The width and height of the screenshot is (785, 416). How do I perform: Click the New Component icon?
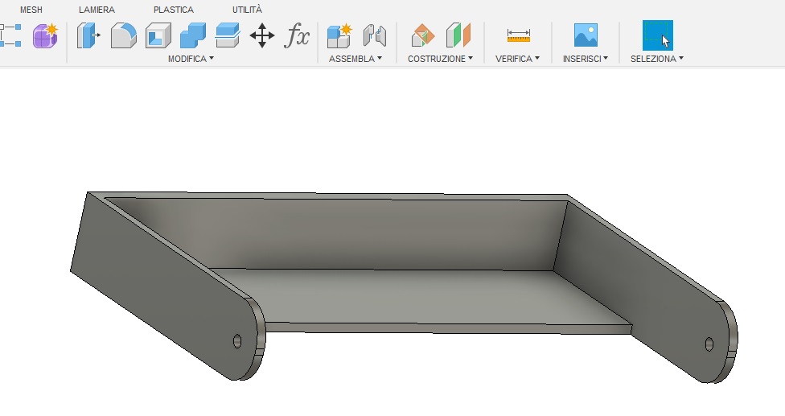point(339,35)
